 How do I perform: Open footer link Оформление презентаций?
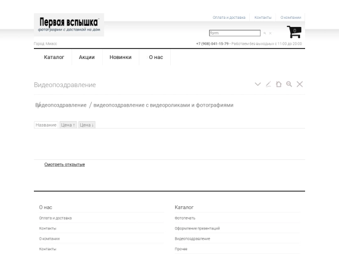(x=197, y=228)
